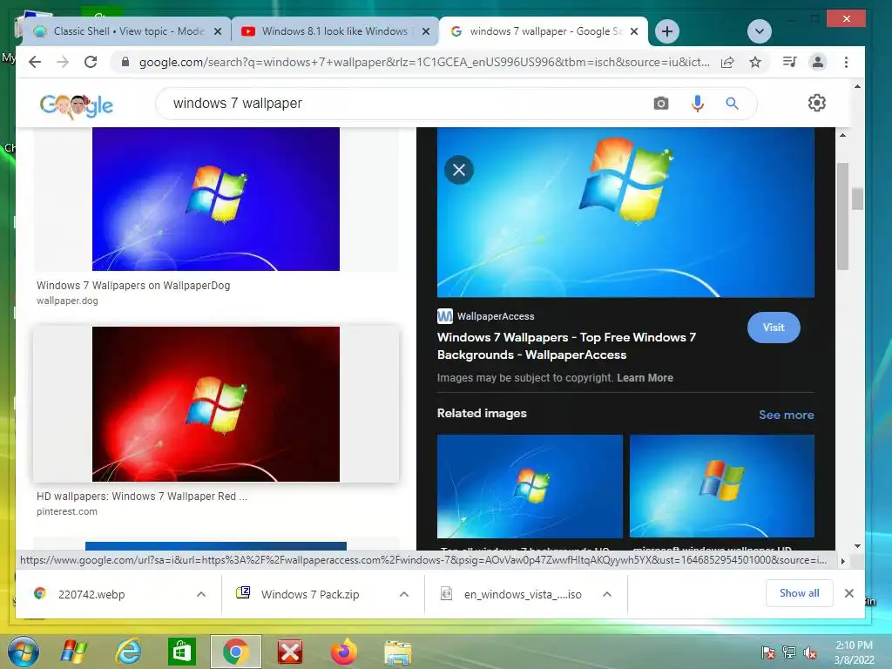Open Chrome's three-dot menu

[x=846, y=62]
